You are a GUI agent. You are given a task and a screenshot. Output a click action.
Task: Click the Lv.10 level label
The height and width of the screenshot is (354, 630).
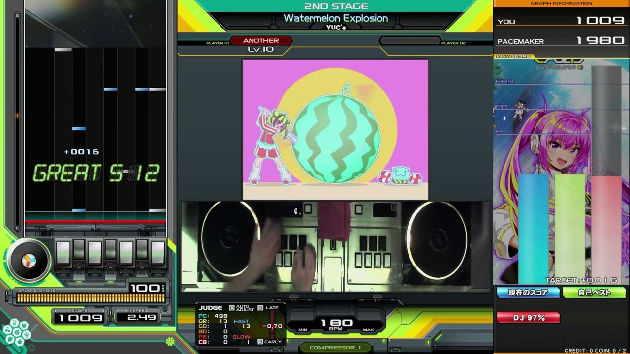pos(261,49)
